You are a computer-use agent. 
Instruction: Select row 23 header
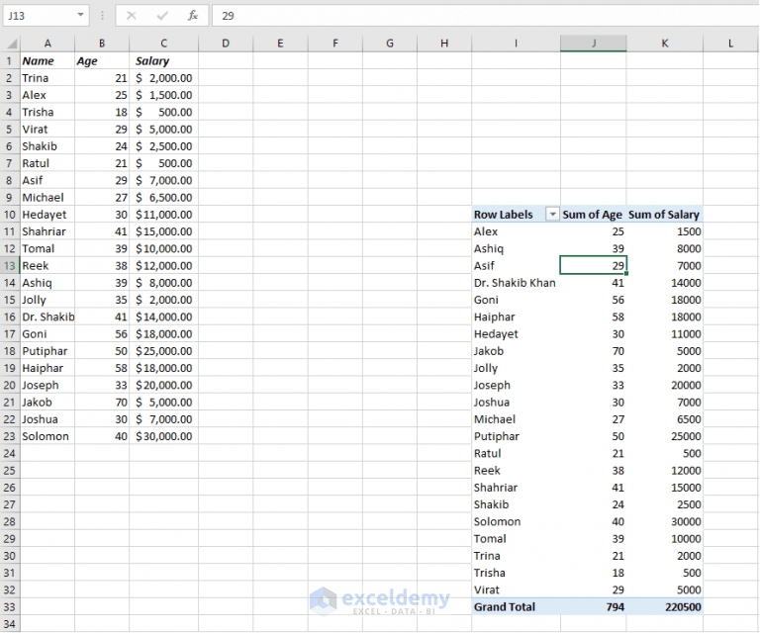(x=10, y=436)
